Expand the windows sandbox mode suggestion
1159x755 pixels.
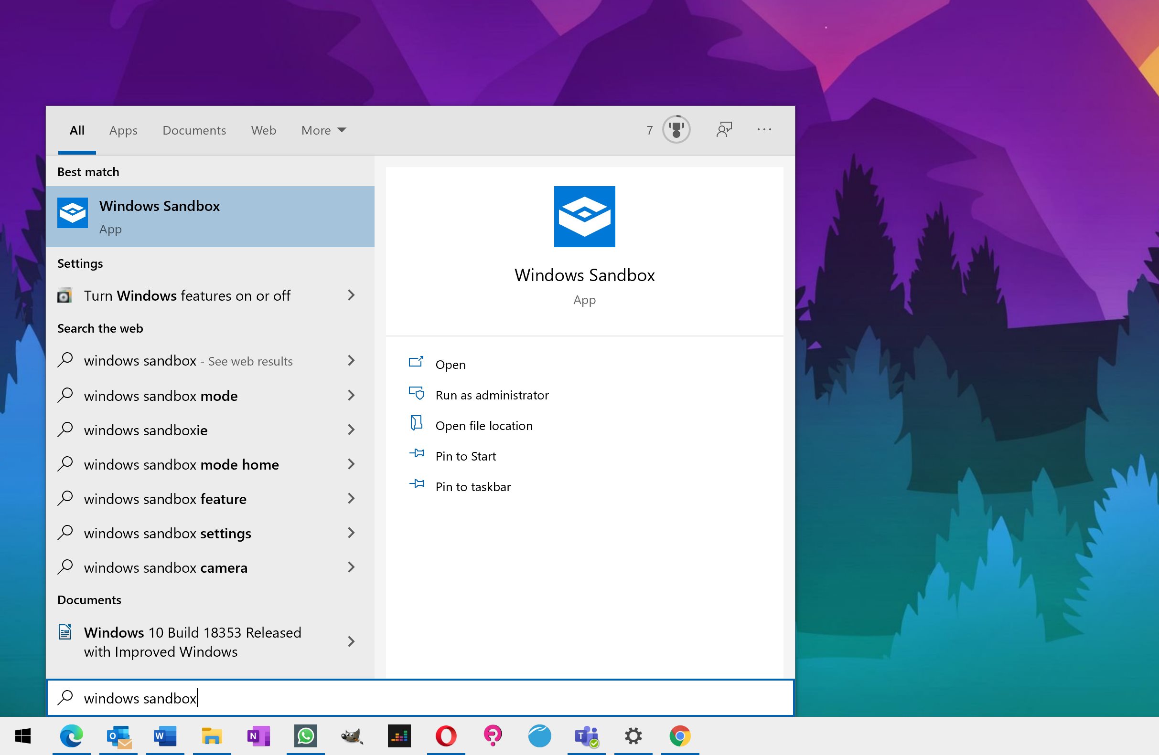click(352, 396)
